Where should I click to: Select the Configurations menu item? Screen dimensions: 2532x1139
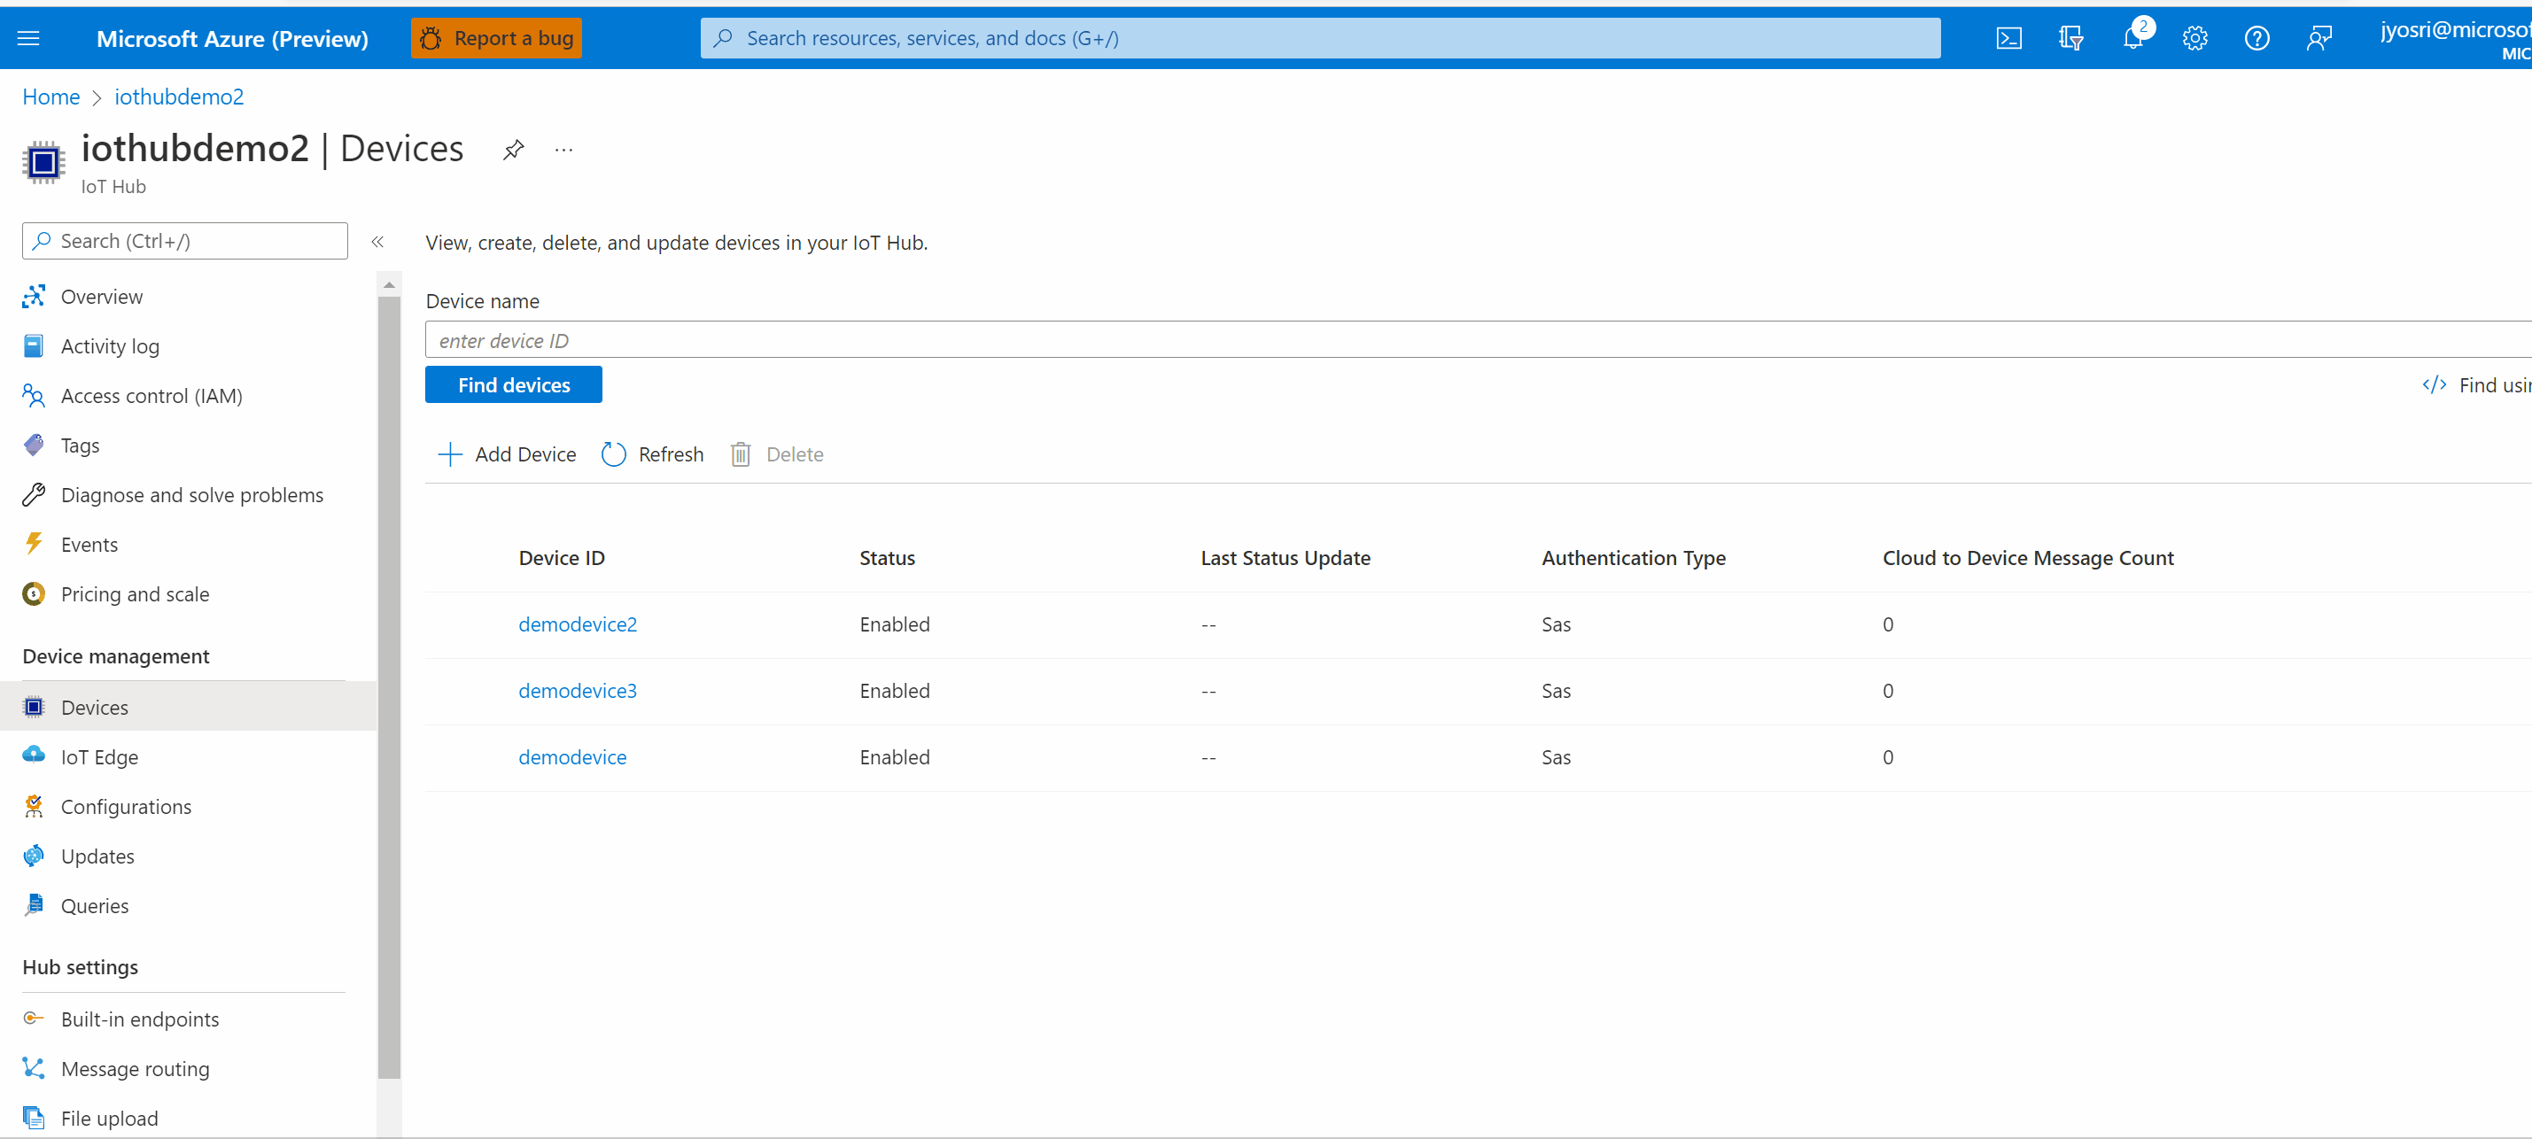coord(124,805)
